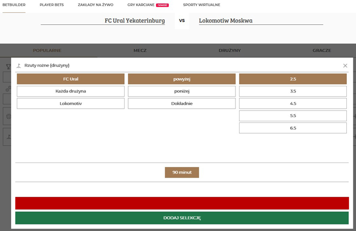Close the Rzuty rożne dialog
Screen dimensions: 356x231
(345, 65)
